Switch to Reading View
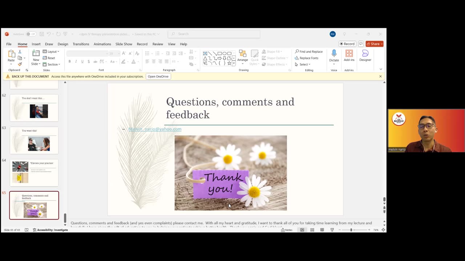 point(322,230)
